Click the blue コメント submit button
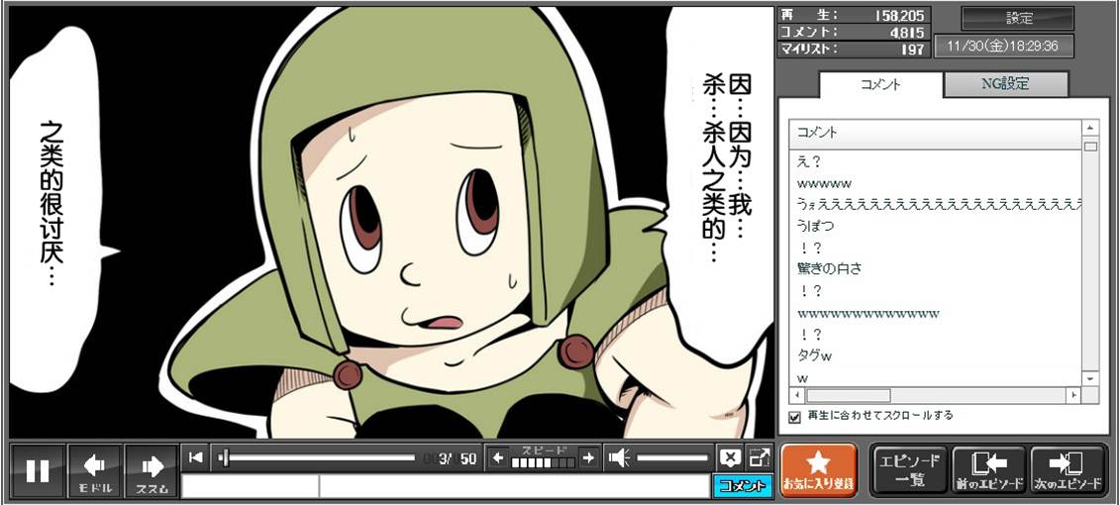The image size is (1120, 505). 741,486
